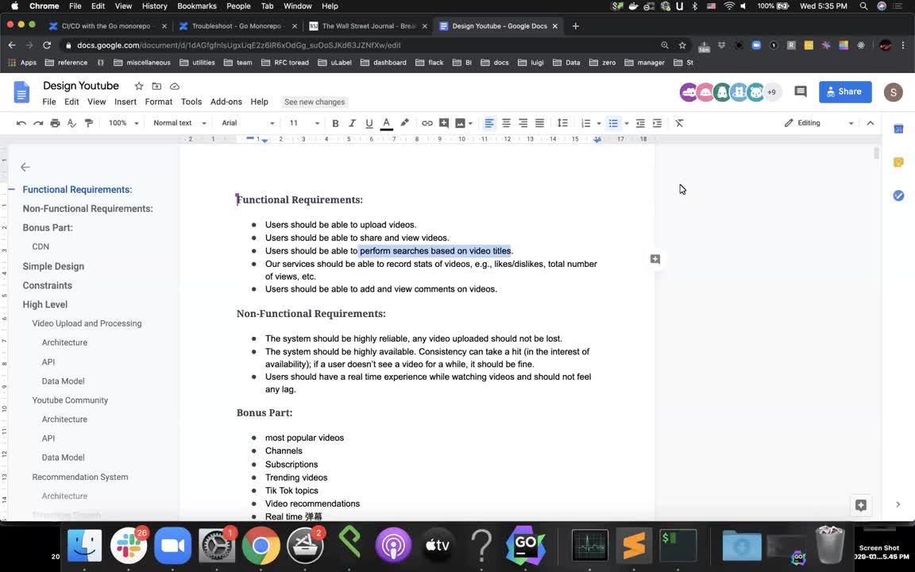Hide the menus with the up chevron
This screenshot has height=572, width=915.
pos(870,123)
